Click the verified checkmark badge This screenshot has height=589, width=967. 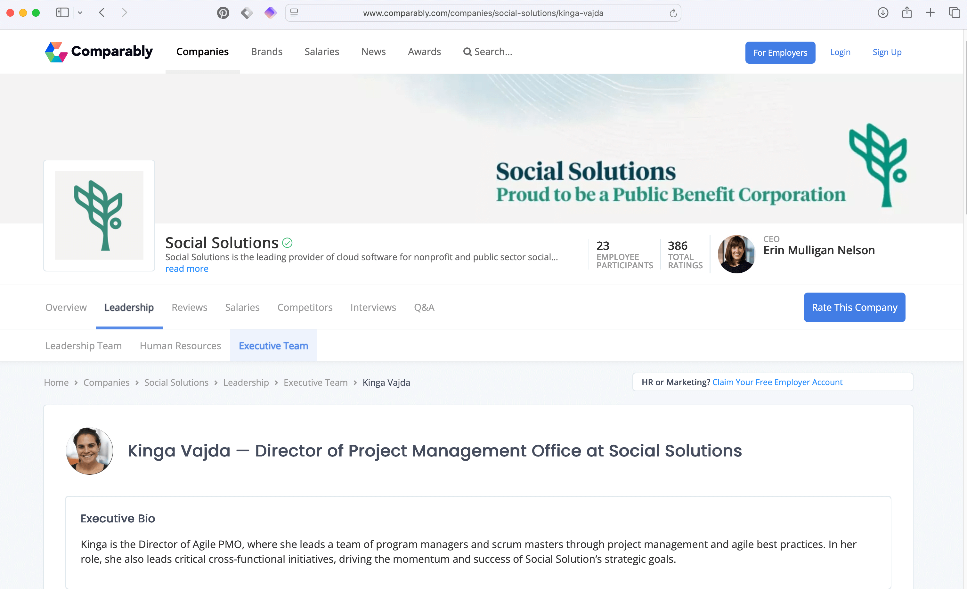287,243
